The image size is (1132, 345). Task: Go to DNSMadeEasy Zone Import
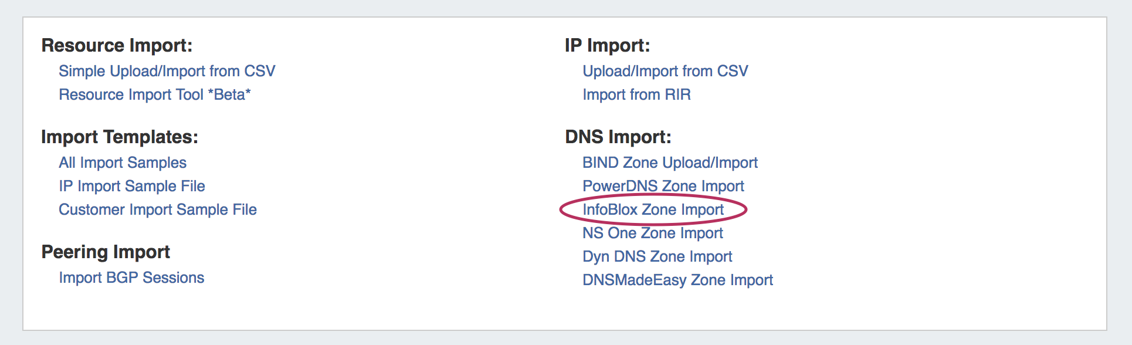[x=677, y=280]
